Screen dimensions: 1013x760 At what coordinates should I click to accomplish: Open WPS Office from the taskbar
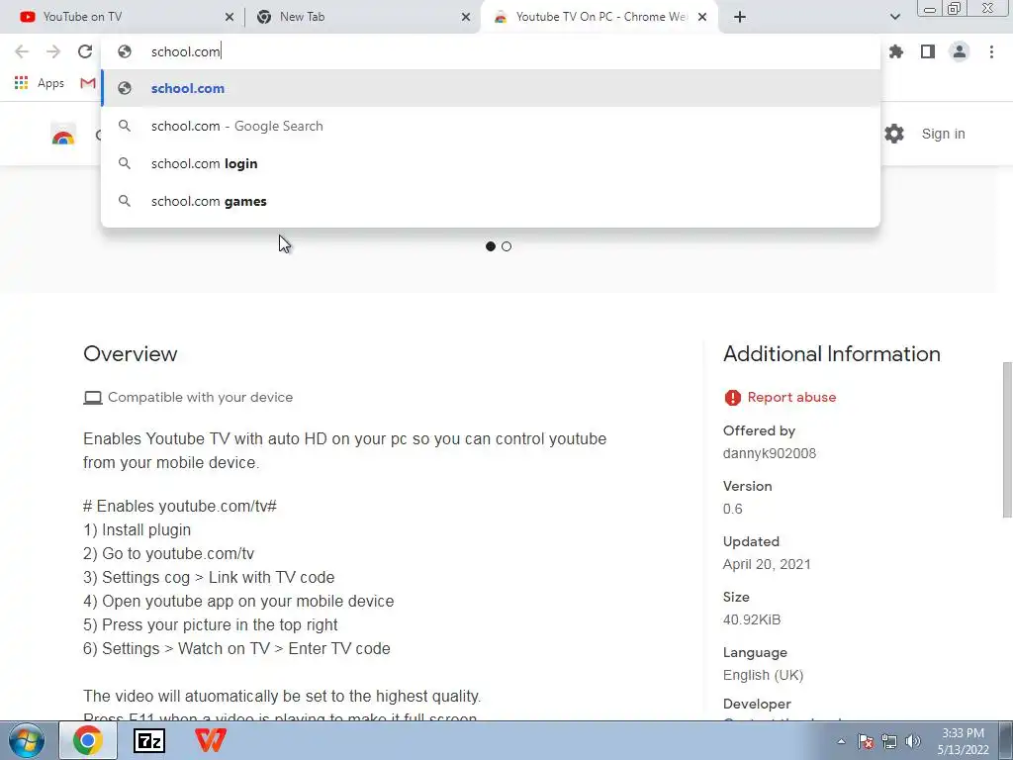pos(211,740)
